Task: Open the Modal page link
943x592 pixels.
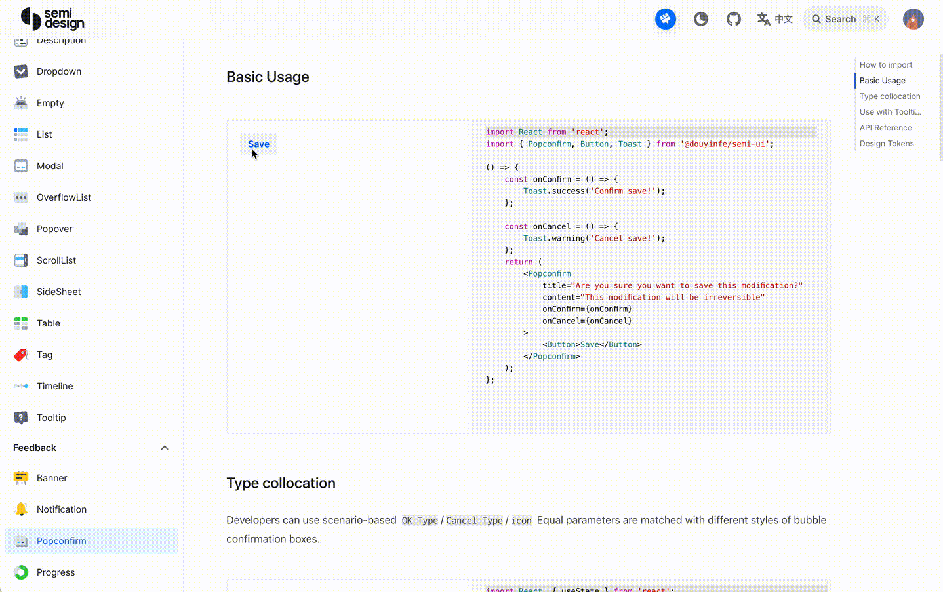Action: click(50, 166)
